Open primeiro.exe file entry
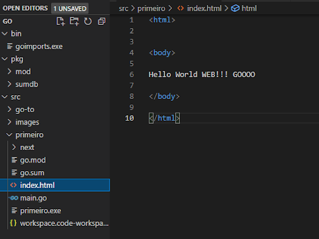 point(55,210)
